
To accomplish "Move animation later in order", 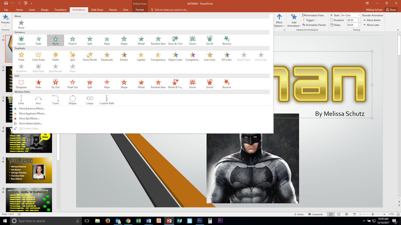I will pos(371,25).
